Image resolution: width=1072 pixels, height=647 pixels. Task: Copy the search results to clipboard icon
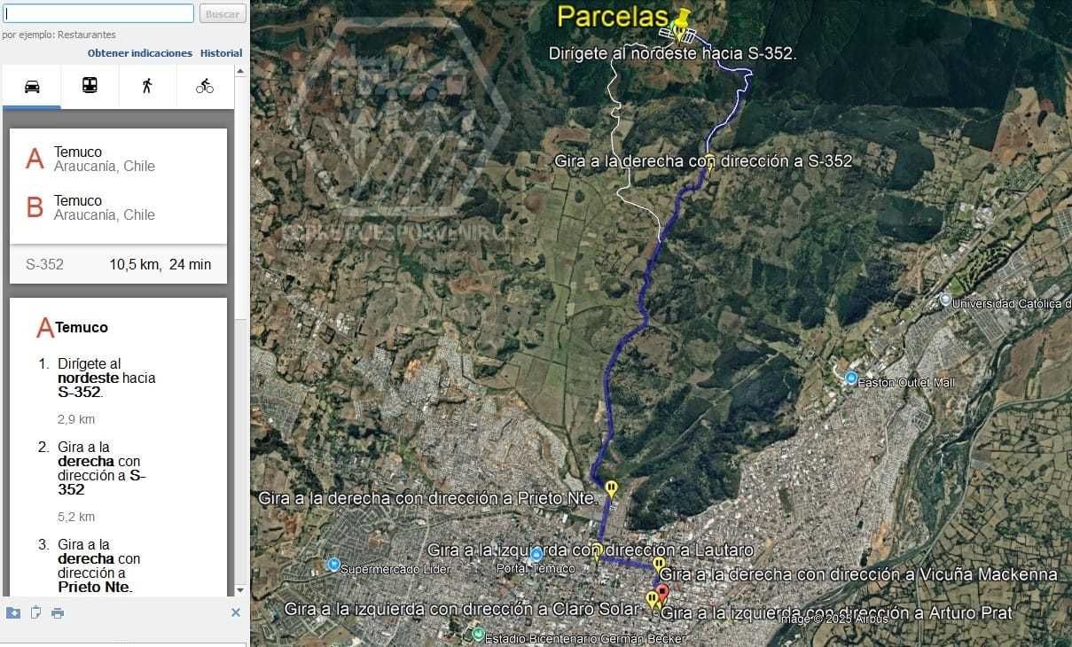pos(35,612)
